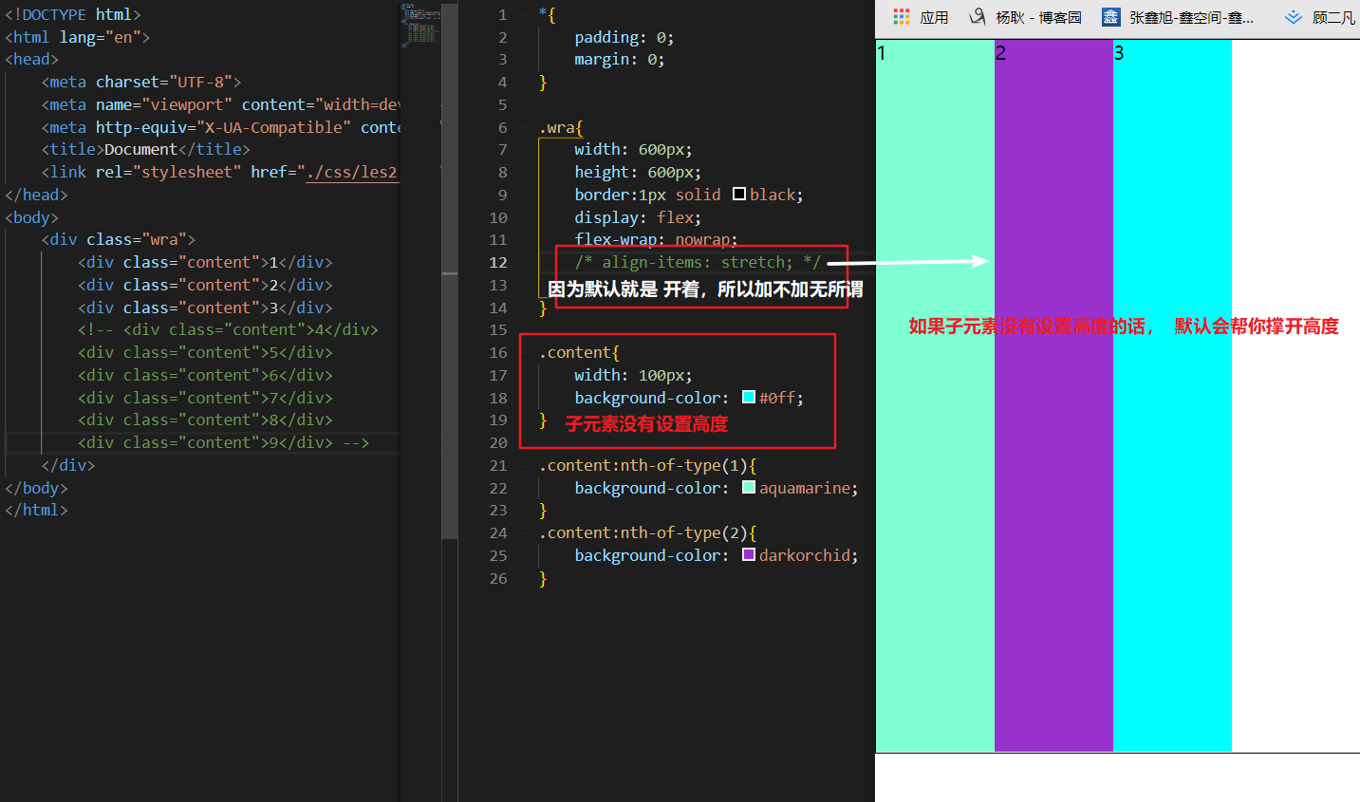1360x802 pixels.
Task: Click the aquamarine color swatch
Action: click(x=749, y=488)
